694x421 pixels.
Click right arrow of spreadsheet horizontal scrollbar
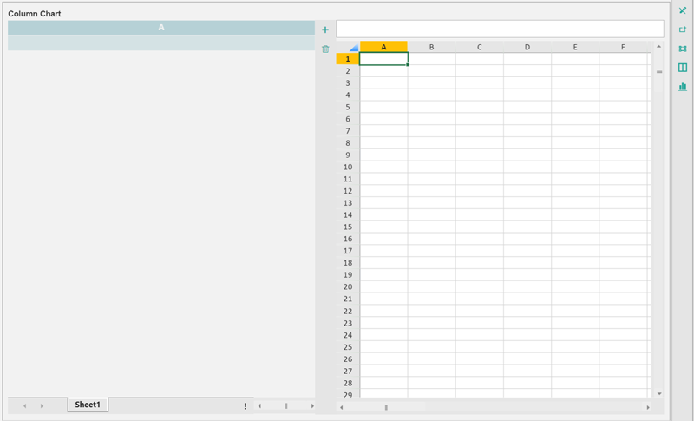click(647, 406)
